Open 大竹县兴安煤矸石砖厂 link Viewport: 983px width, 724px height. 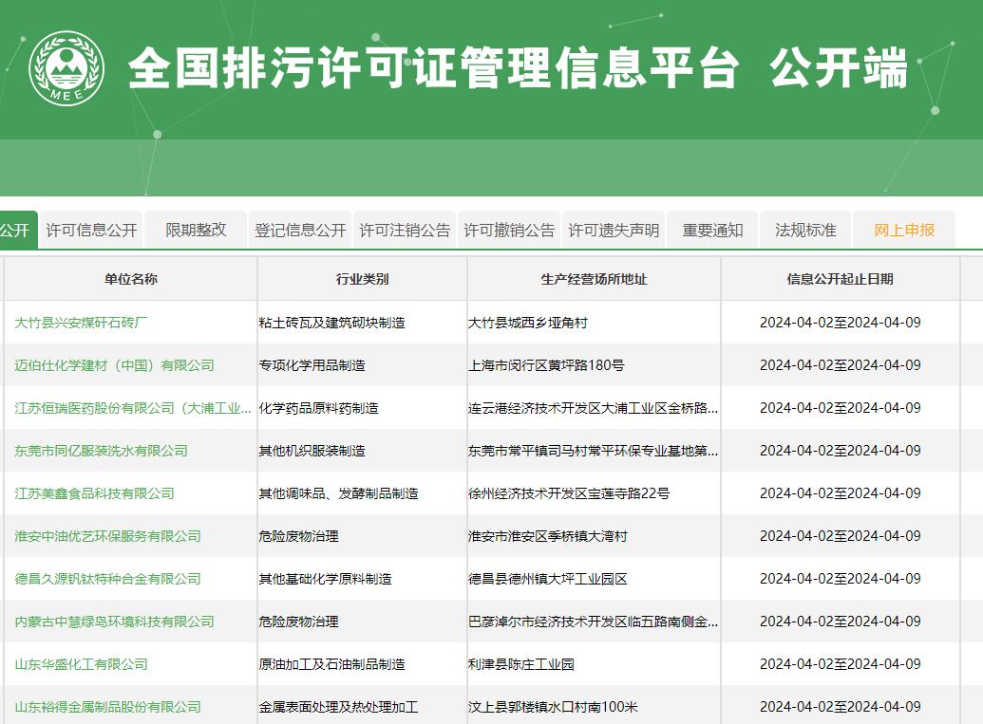coord(81,323)
